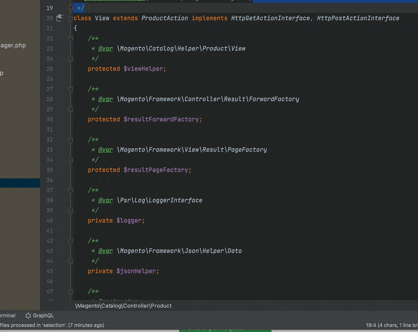Screen dimensions: 418x332
Task: Open the Terminal tool window tab
Action: (x=7, y=315)
